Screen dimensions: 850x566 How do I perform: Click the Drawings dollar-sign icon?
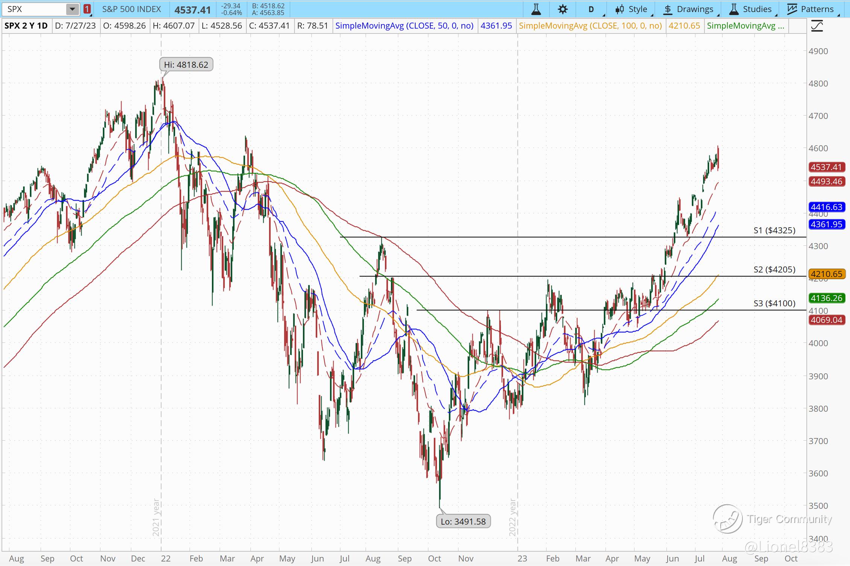click(668, 9)
